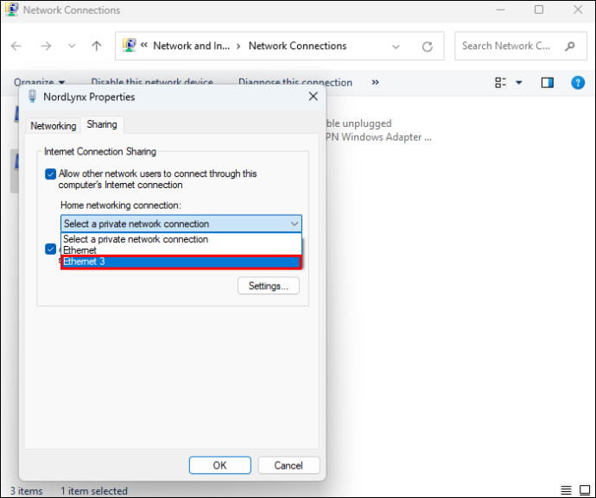Refresh the Network Connections window

[x=428, y=47]
